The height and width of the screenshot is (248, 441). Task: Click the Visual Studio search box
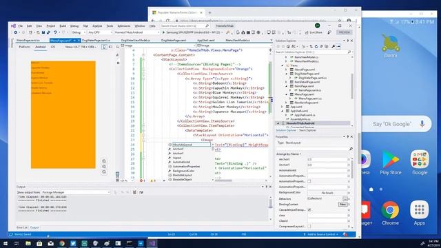click(185, 26)
